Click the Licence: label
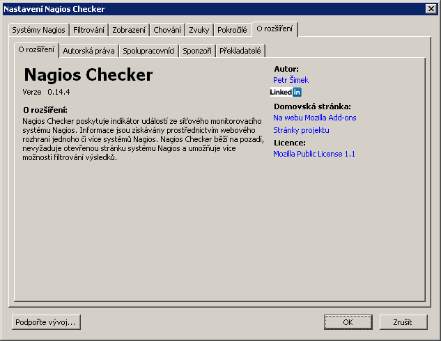Screen dimensions: 441x341 pyautogui.click(x=290, y=143)
